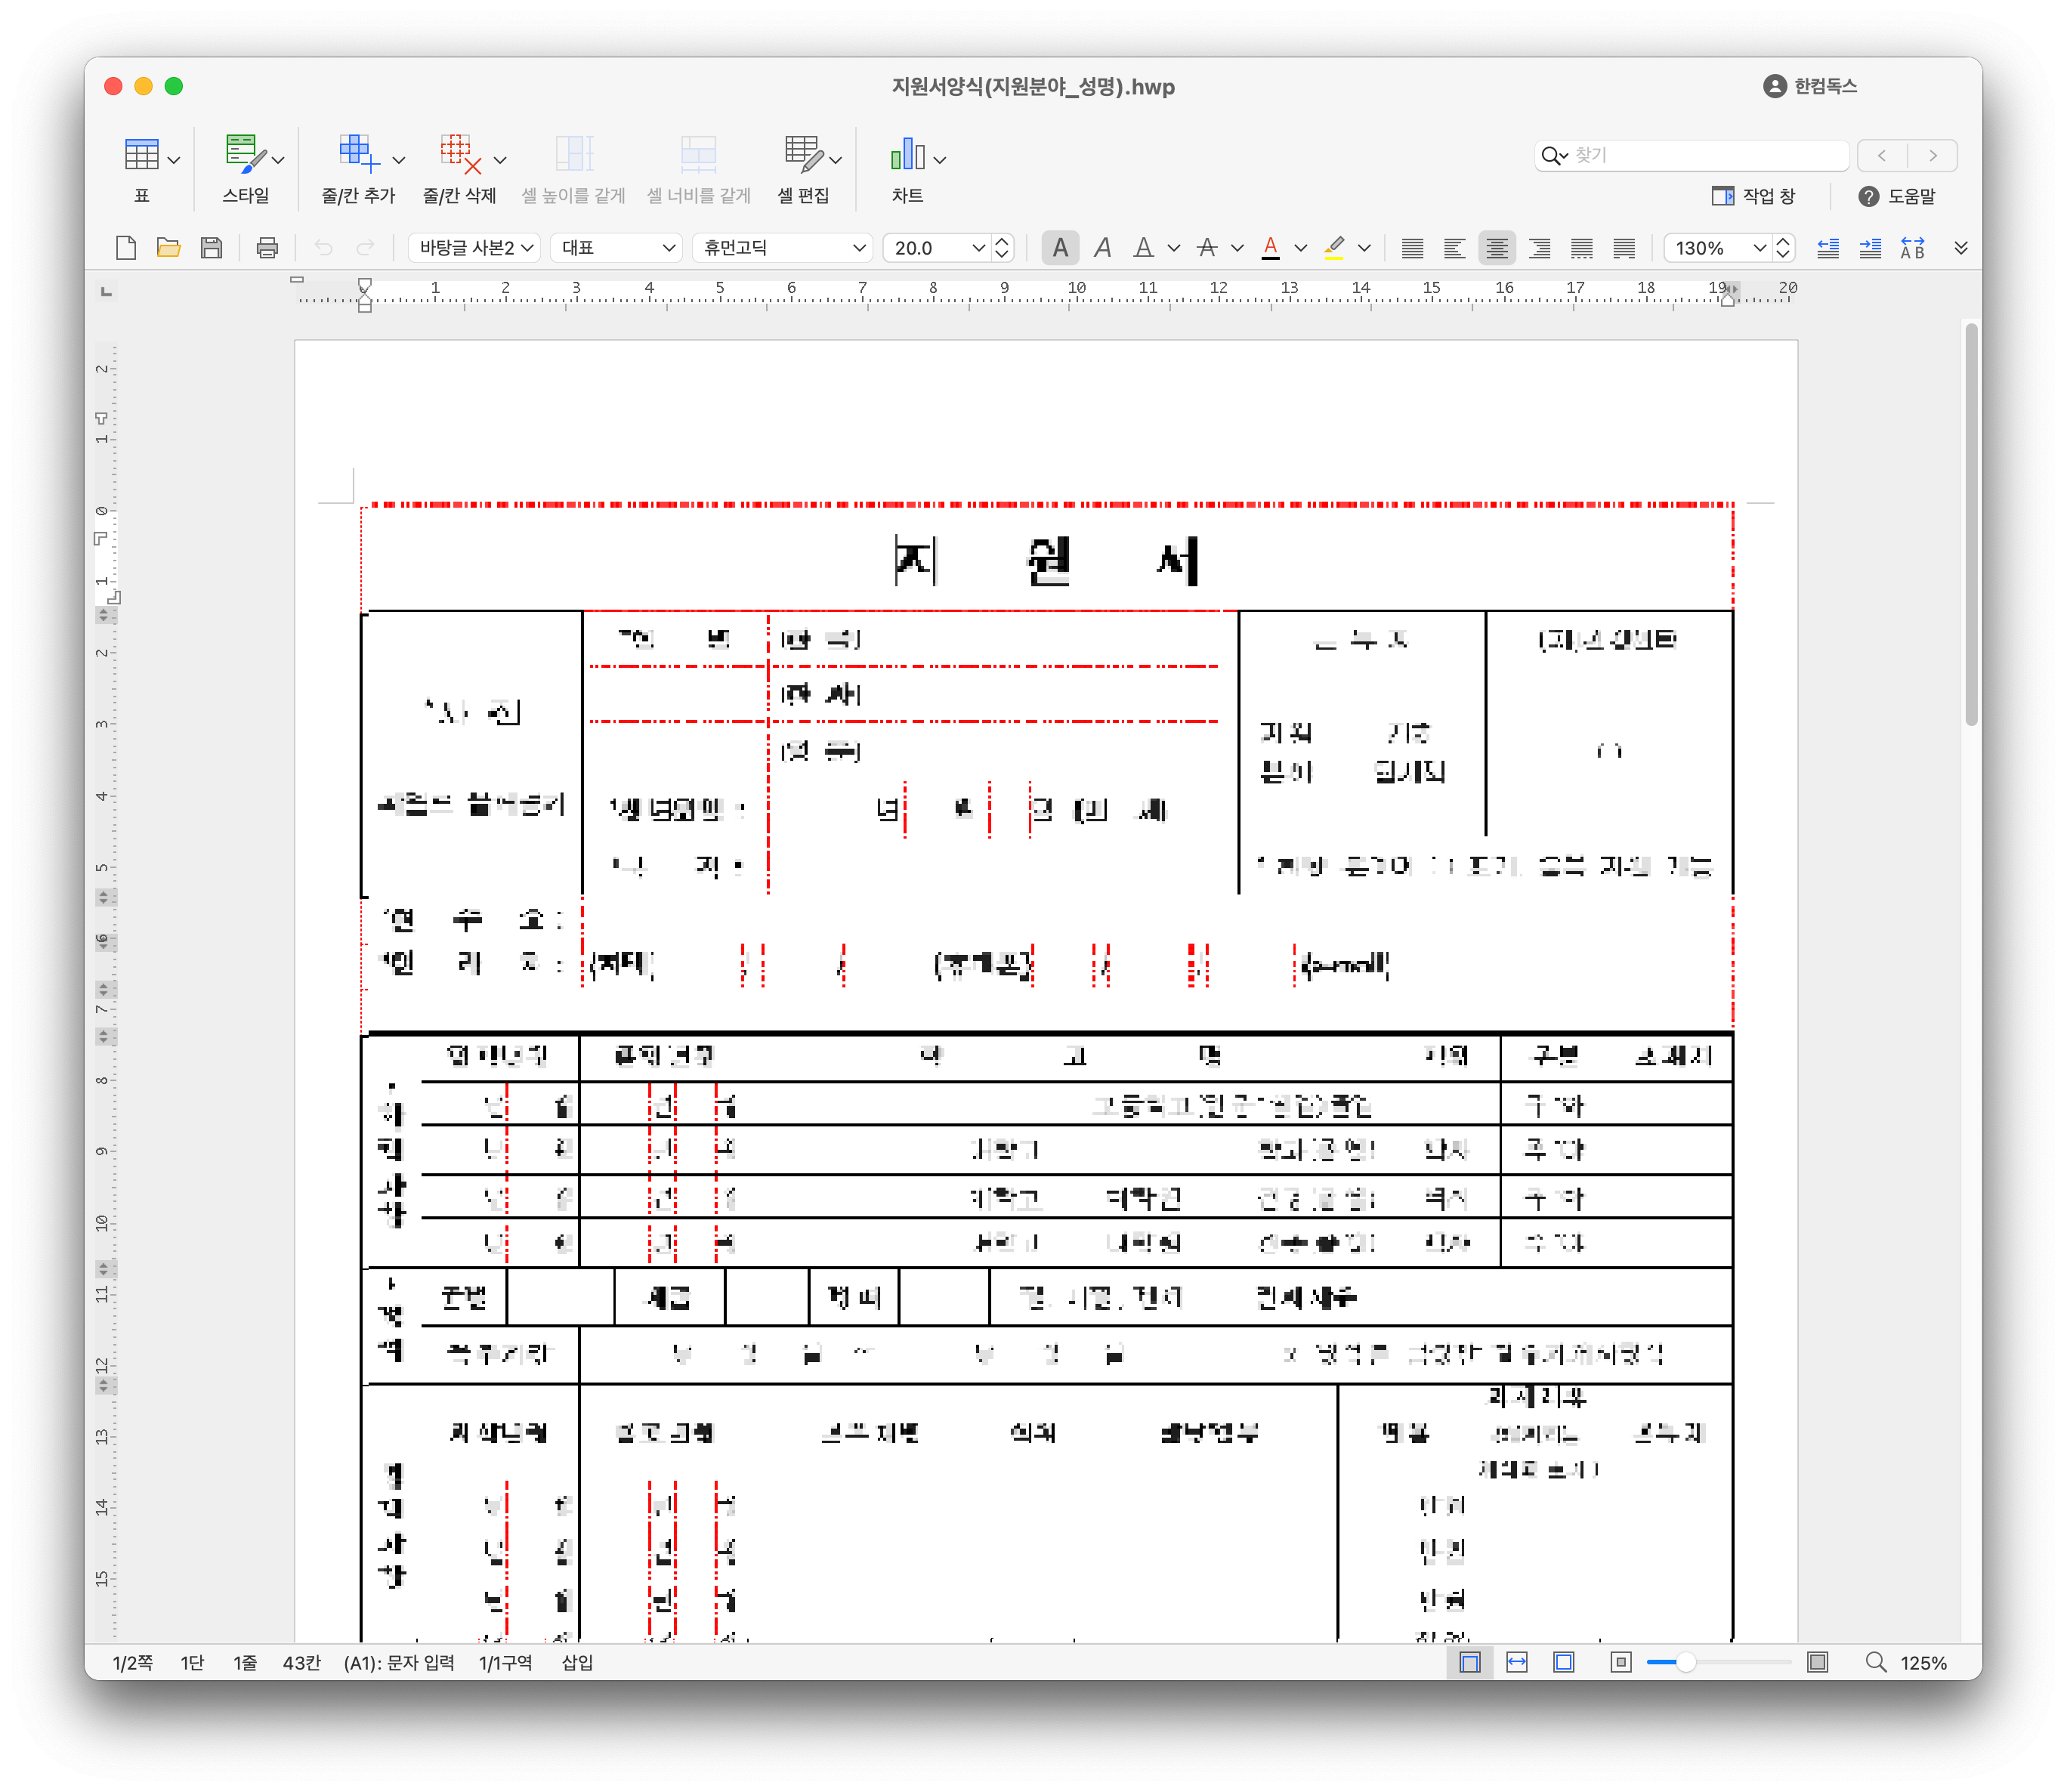This screenshot has width=2067, height=1792.
Task: Expand the font color dropdown arrow
Action: point(1300,248)
